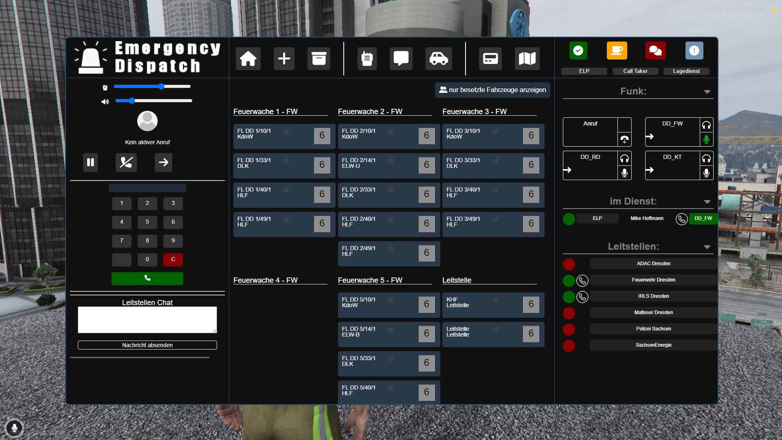
Task: Expand the Funk section dropdown arrow
Action: [707, 91]
